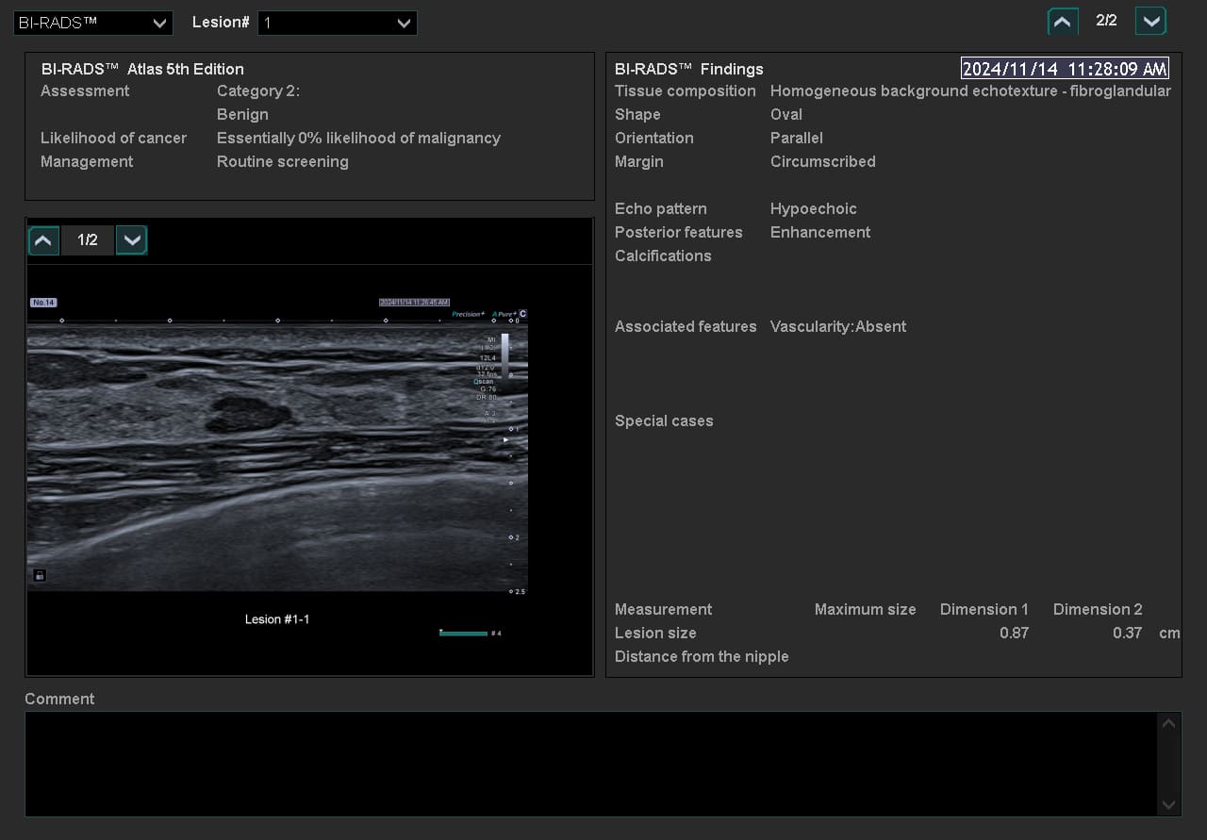Viewport: 1207px width, 840px height.
Task: Click the Lesion #1-1 caption
Action: pos(277,619)
